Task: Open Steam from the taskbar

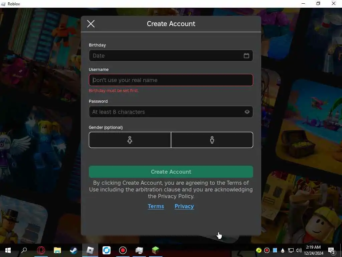Action: [73, 250]
